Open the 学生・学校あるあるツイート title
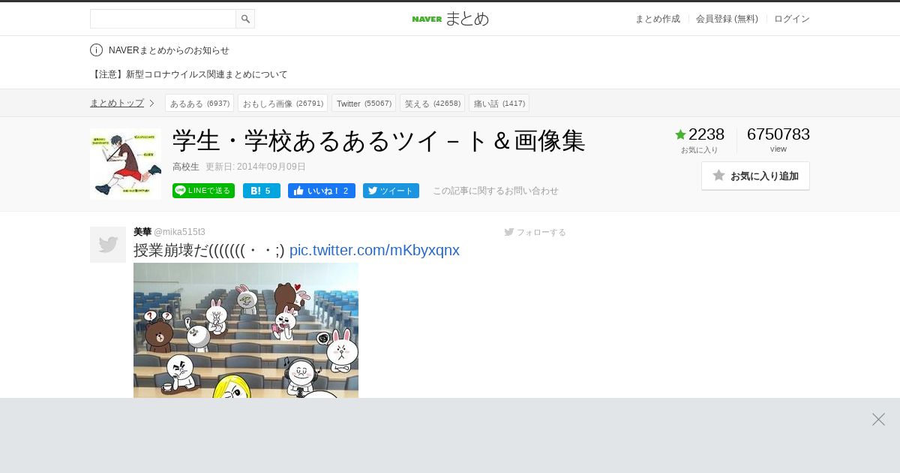900x473 pixels. 379,140
